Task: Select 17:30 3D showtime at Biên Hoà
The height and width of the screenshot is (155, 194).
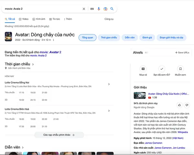Action: [21, 126]
